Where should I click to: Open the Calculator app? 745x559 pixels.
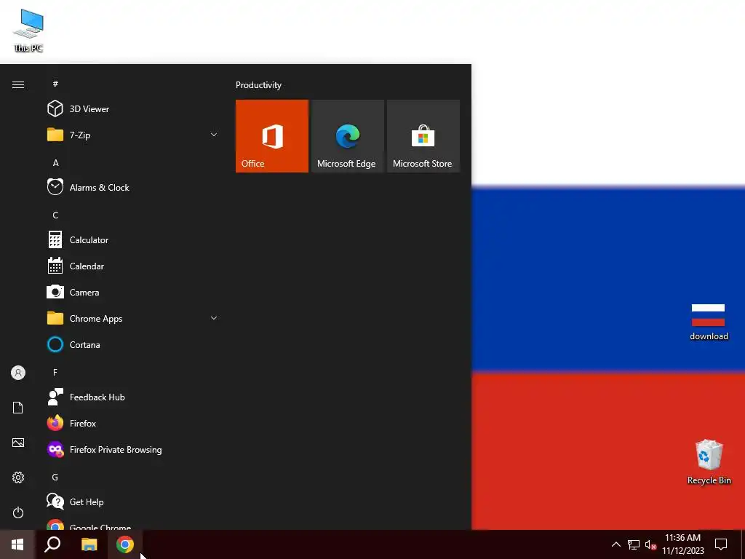(x=132, y=240)
